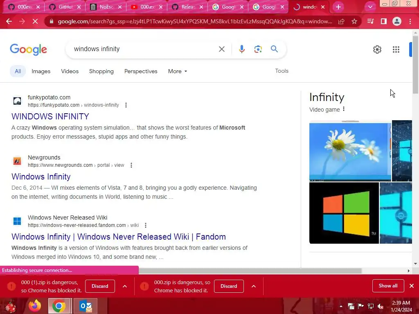This screenshot has width=419, height=314.
Task: Open the Newgrounds Windows Infinity link
Action: pos(41,177)
